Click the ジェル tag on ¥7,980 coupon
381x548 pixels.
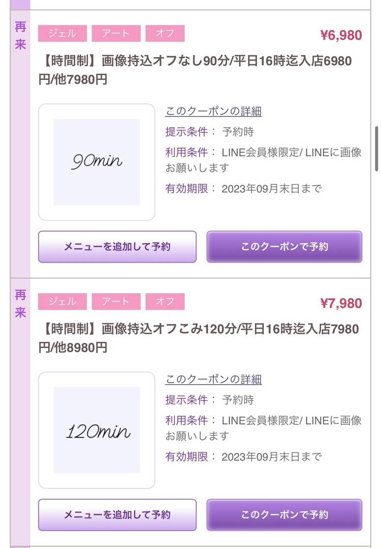coord(62,302)
